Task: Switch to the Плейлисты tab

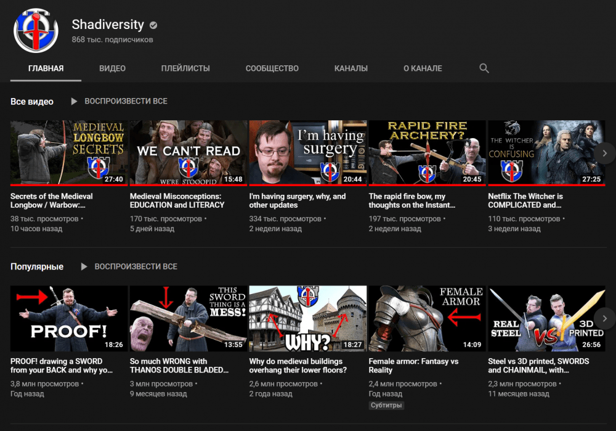Action: click(185, 68)
